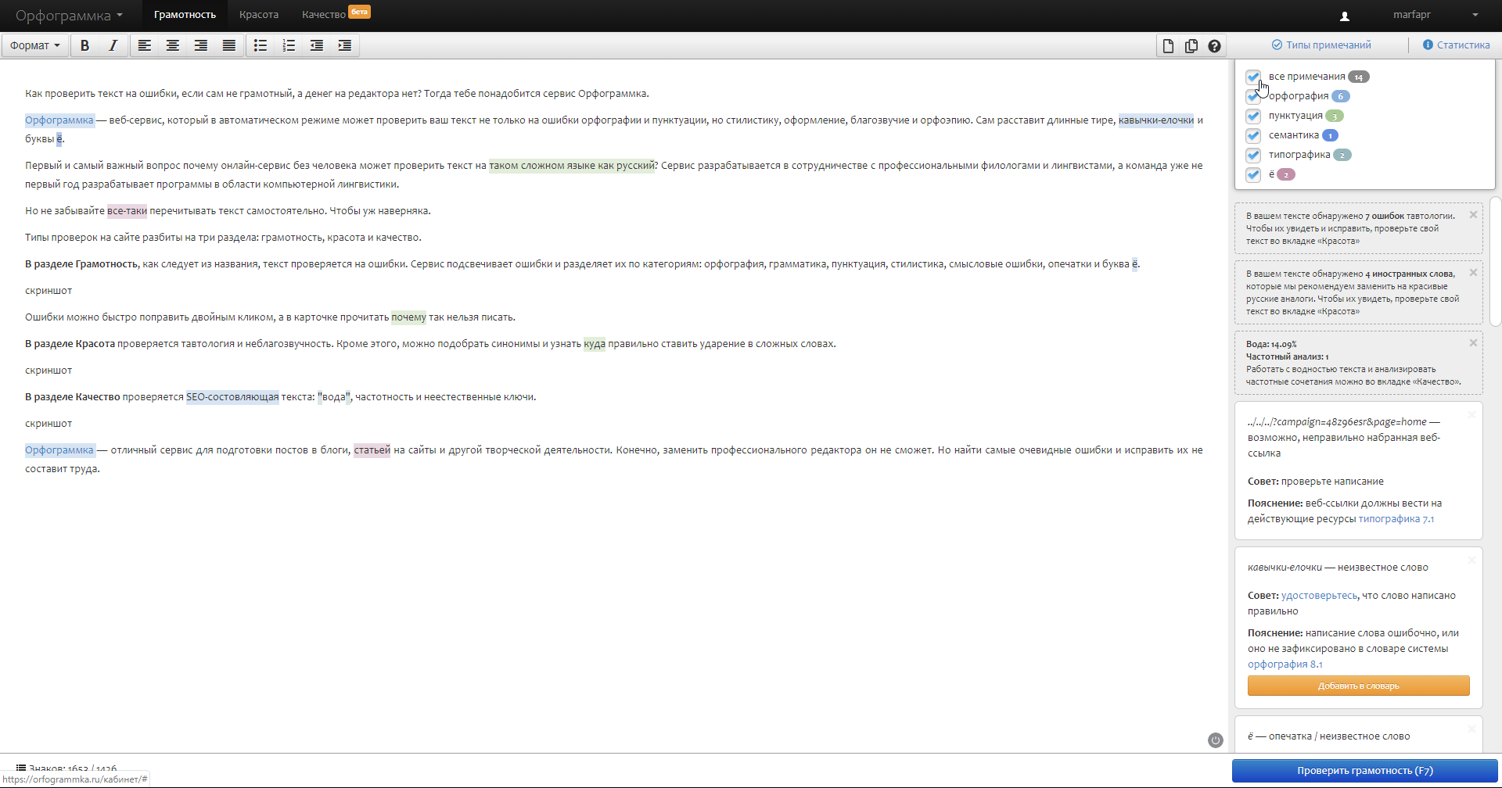Viewport: 1502px width, 788px height.
Task: Click Добавить в словарь button
Action: coord(1359,686)
